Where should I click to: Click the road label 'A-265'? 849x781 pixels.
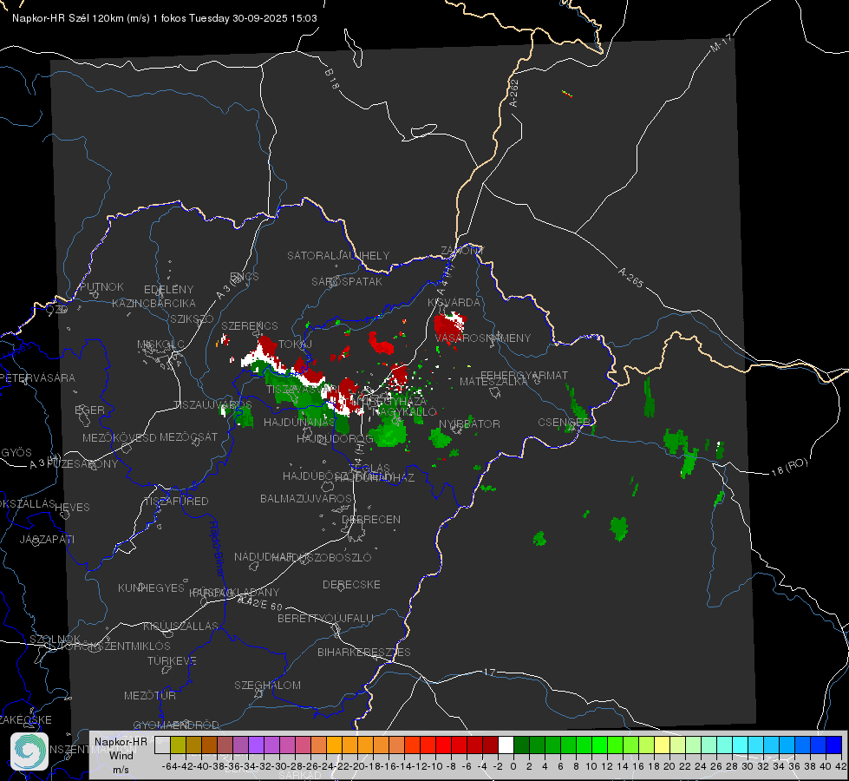pyautogui.click(x=630, y=278)
